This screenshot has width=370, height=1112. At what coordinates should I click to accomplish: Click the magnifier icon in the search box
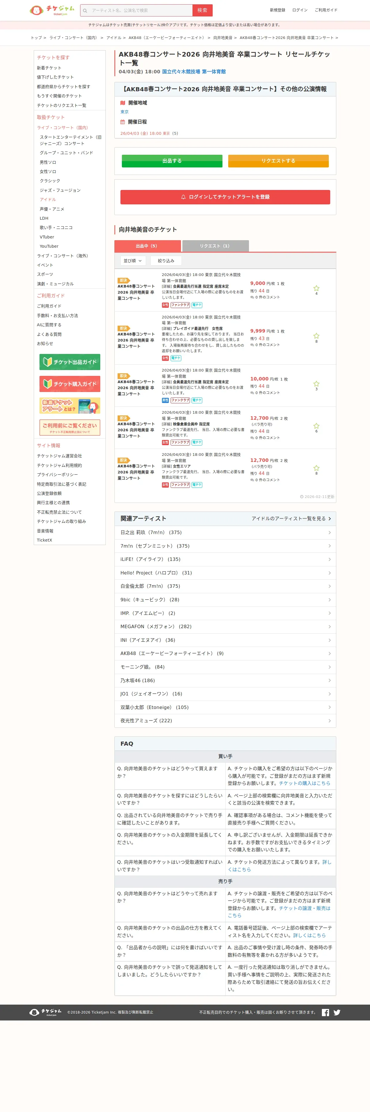[x=85, y=10]
